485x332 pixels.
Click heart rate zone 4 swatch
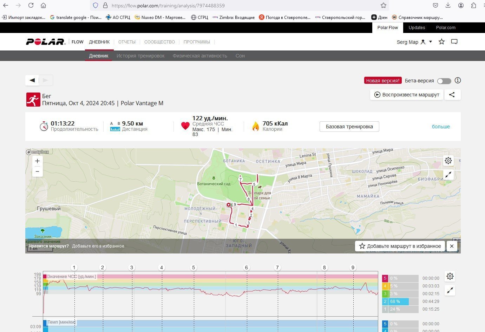(385, 286)
